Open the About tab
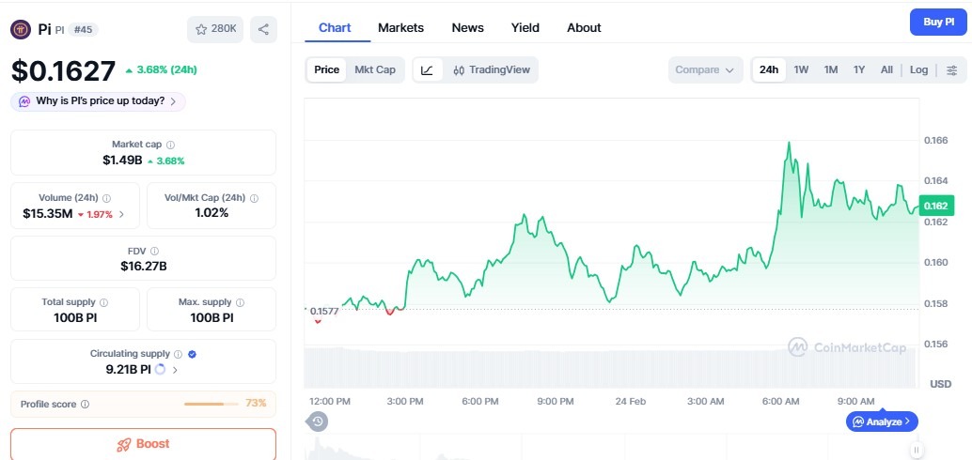The width and height of the screenshot is (972, 460). 584,28
